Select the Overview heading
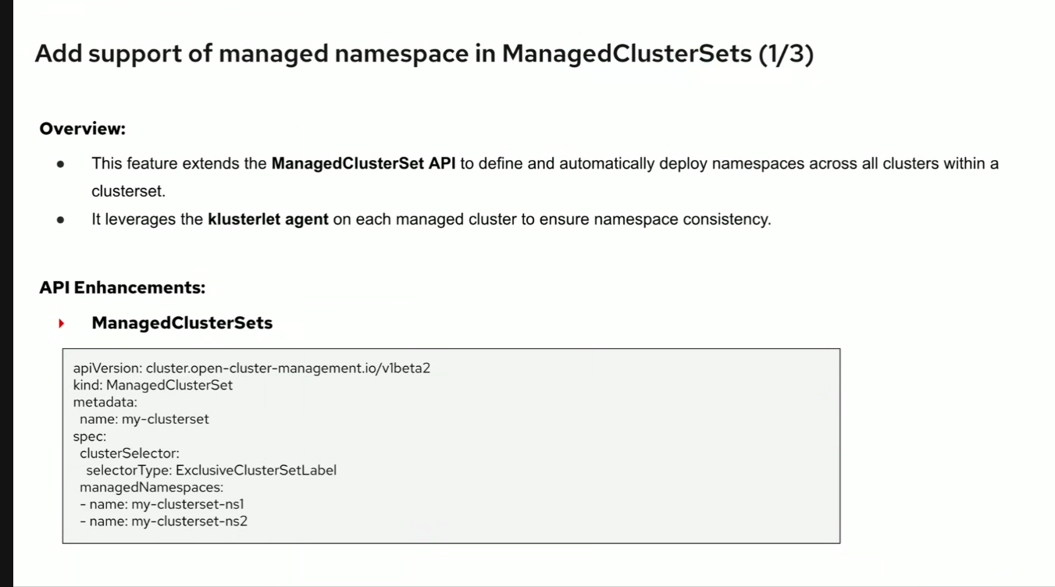This screenshot has height=587, width=1055. [82, 128]
